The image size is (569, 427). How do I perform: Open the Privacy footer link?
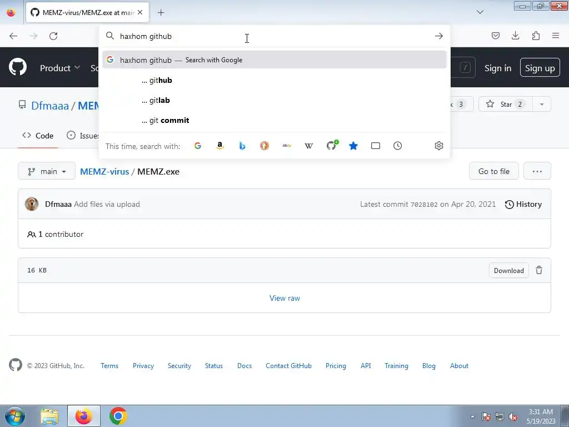pos(143,366)
